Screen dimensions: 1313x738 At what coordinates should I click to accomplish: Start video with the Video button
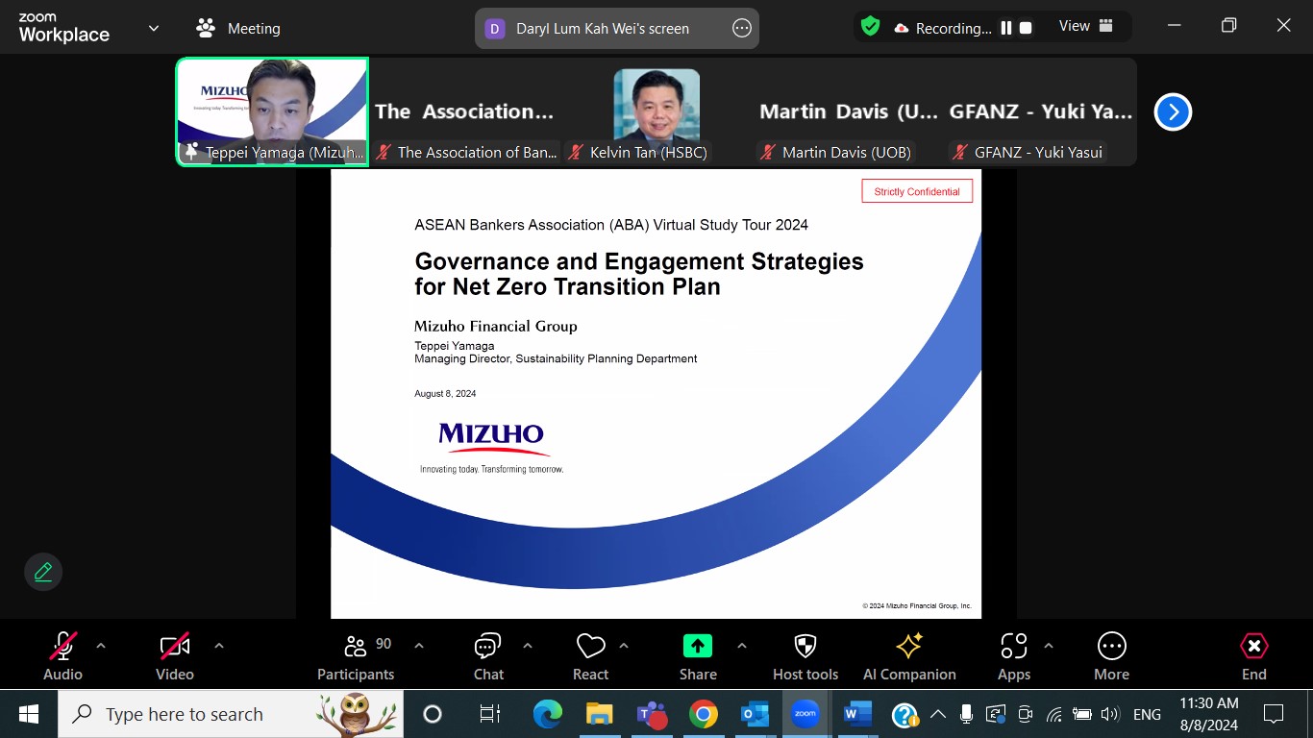[x=175, y=655]
